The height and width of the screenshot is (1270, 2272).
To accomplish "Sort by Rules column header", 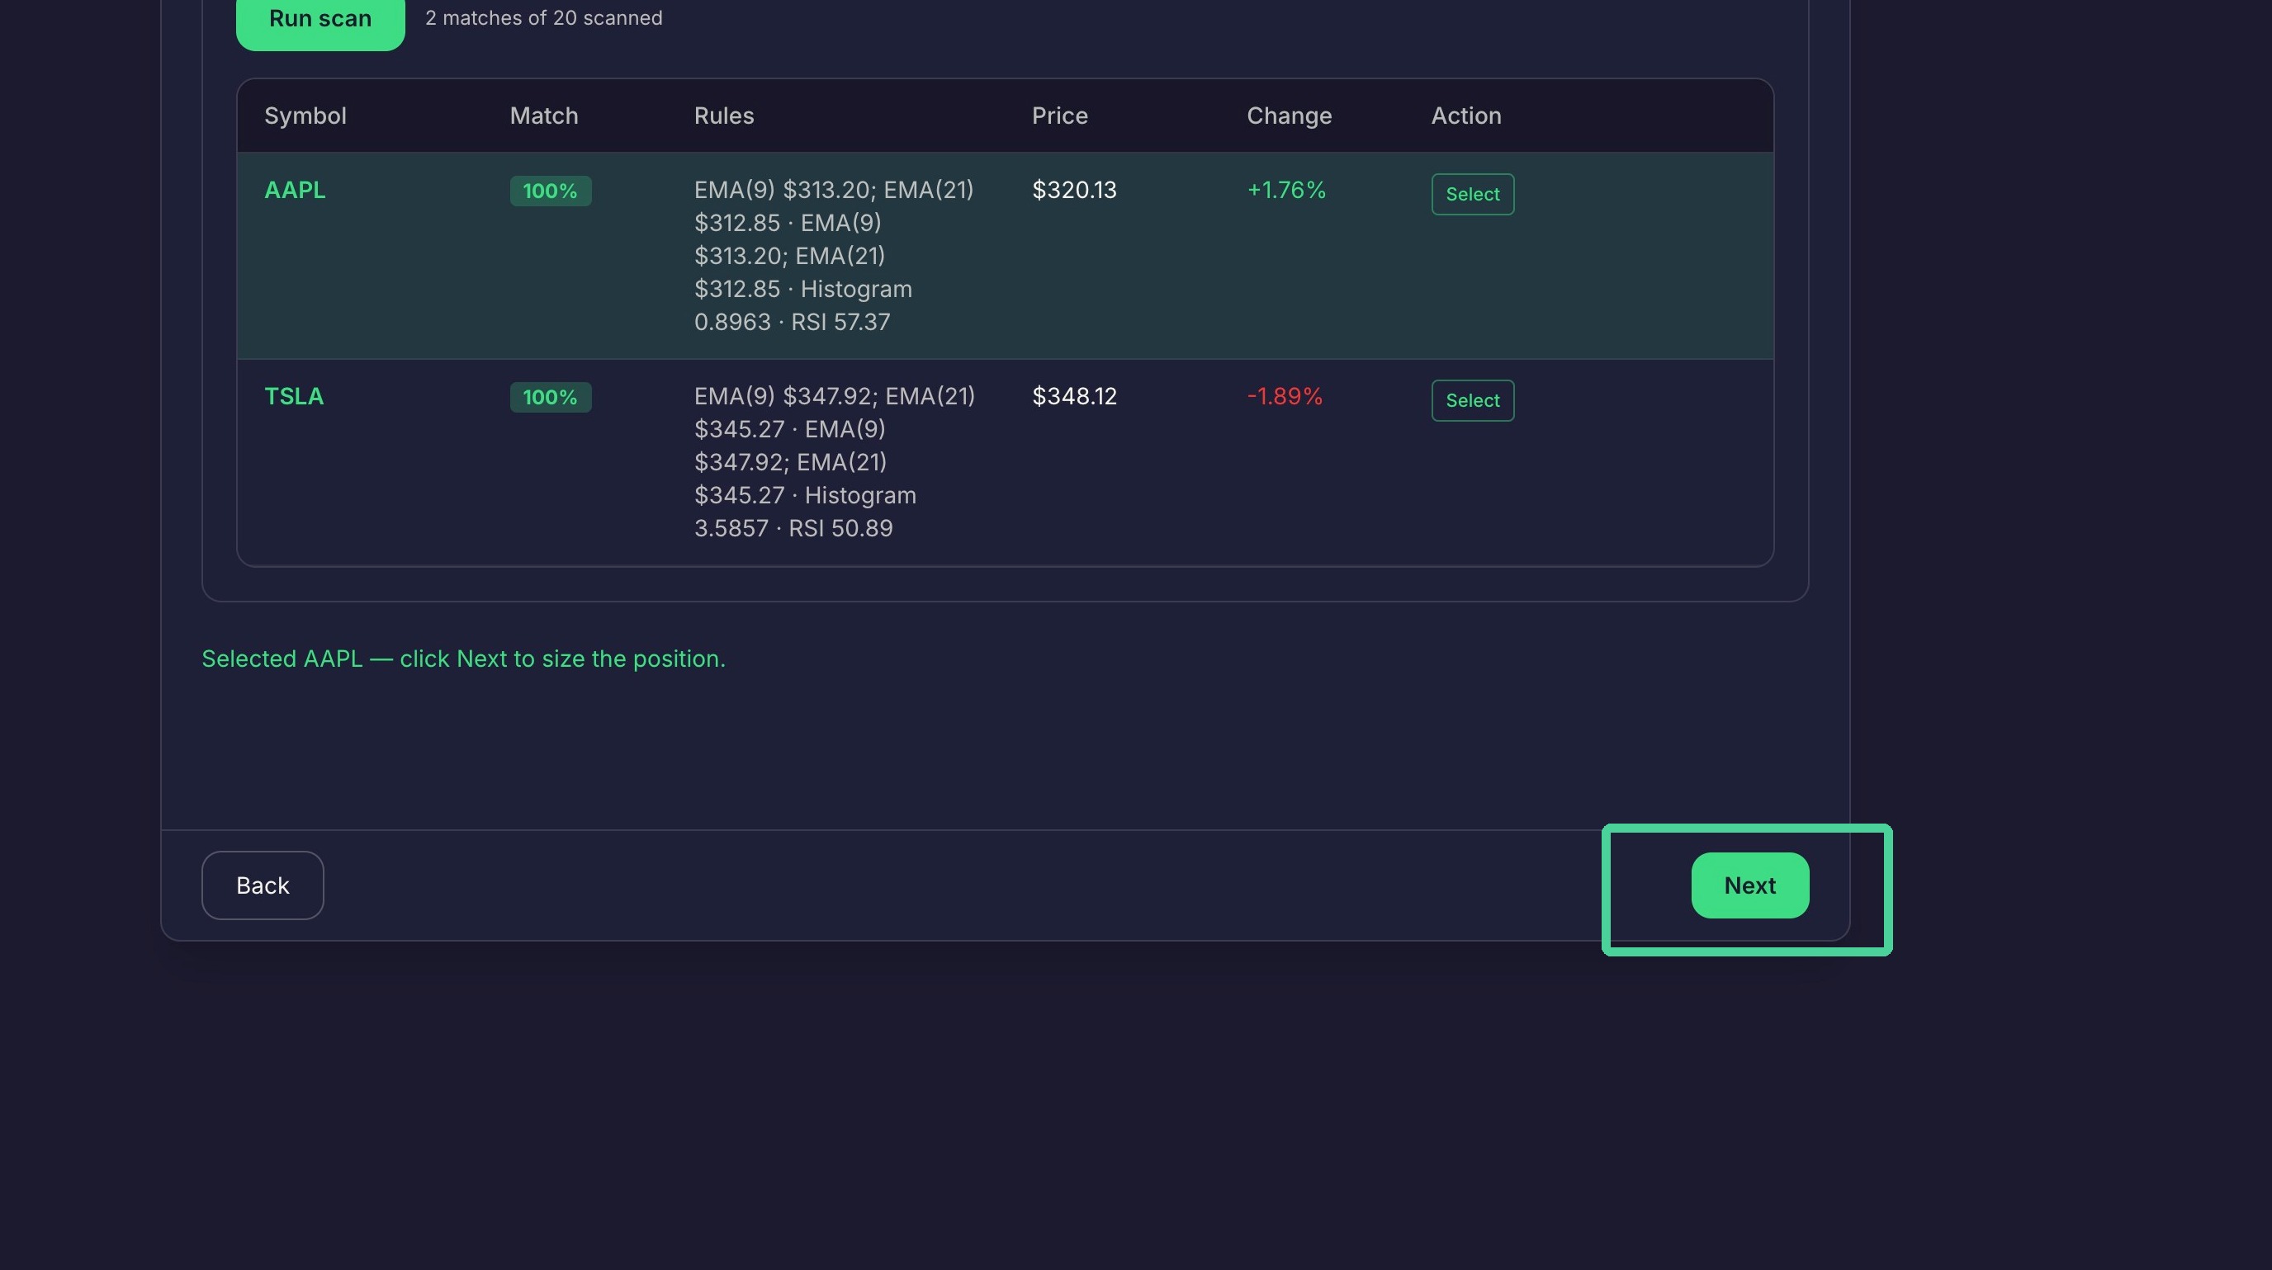I will pyautogui.click(x=723, y=116).
